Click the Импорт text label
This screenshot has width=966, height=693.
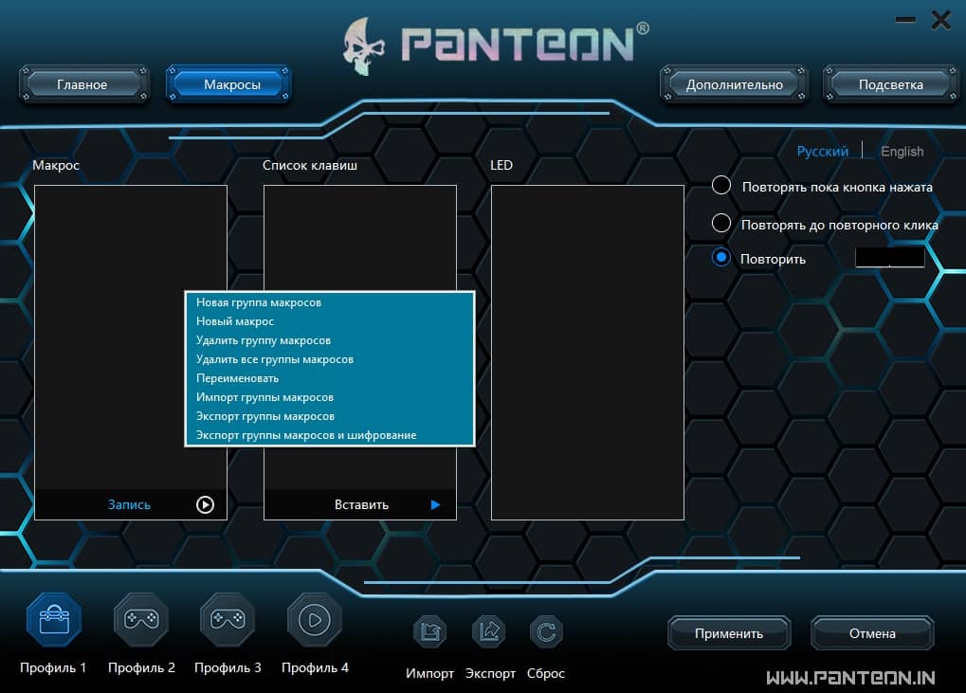click(x=430, y=673)
